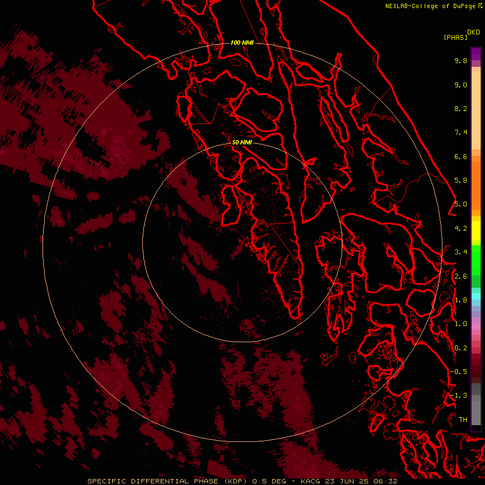Click the 8.2 legend value
This screenshot has width=485, height=485.
461,108
